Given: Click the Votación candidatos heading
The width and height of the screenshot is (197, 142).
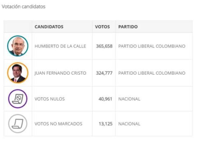Looking at the screenshot, I should pos(24,6).
